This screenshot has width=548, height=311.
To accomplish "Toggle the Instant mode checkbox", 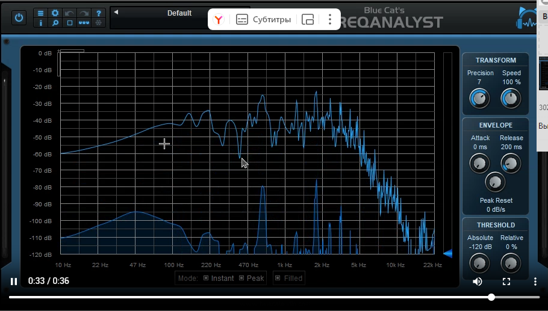I will (x=206, y=278).
